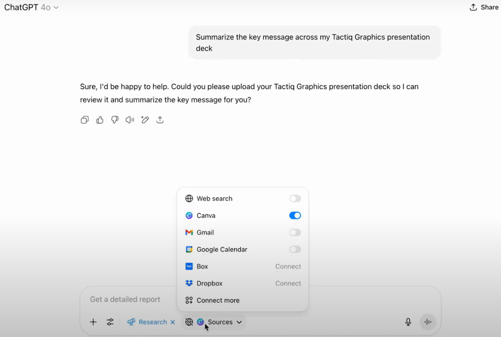Screen dimensions: 501x337
Task: Enable the Web search toggle
Action: coord(295,198)
